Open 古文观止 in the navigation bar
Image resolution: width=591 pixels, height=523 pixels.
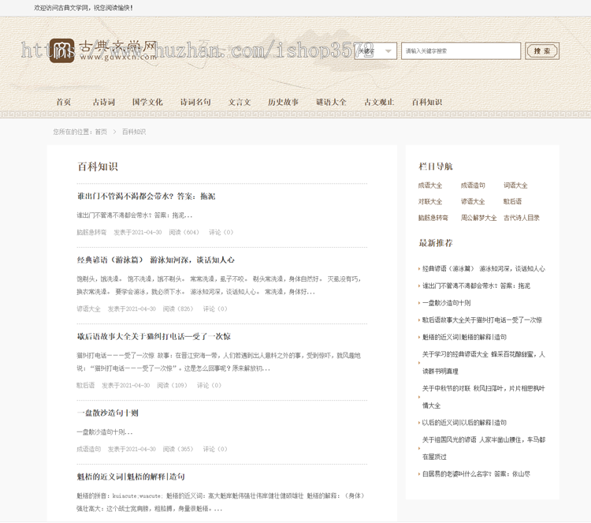pos(379,102)
